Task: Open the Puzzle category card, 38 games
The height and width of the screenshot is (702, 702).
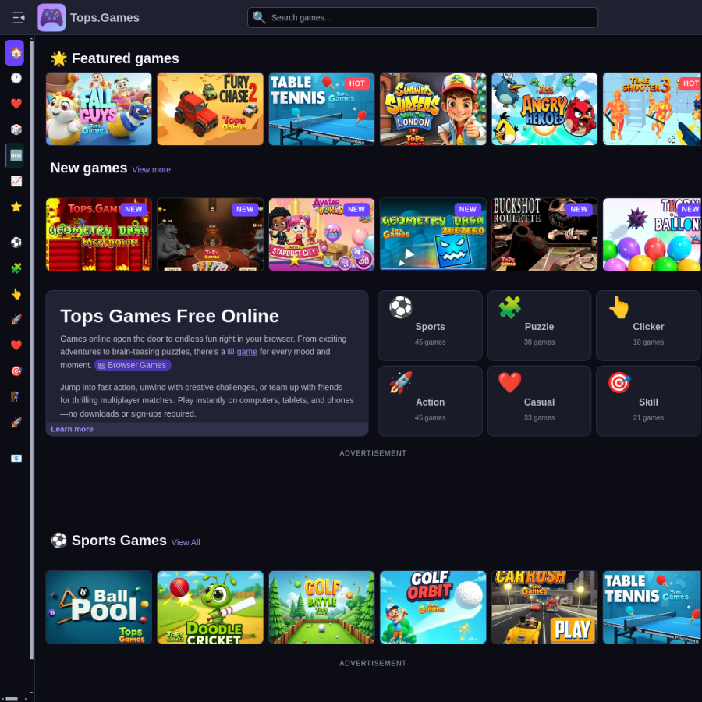Action: click(539, 325)
